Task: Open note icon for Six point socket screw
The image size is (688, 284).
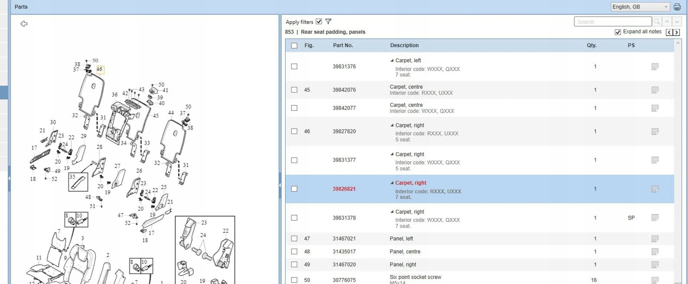Action: pos(655,280)
